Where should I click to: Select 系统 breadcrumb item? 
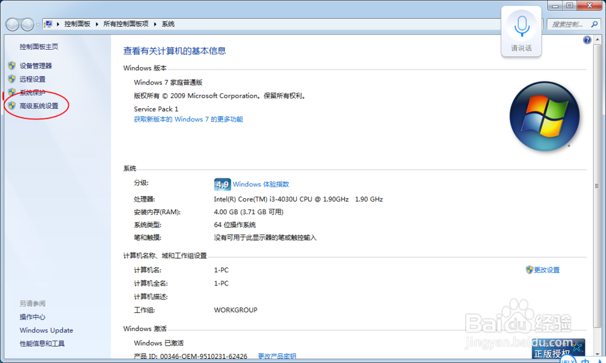(168, 24)
